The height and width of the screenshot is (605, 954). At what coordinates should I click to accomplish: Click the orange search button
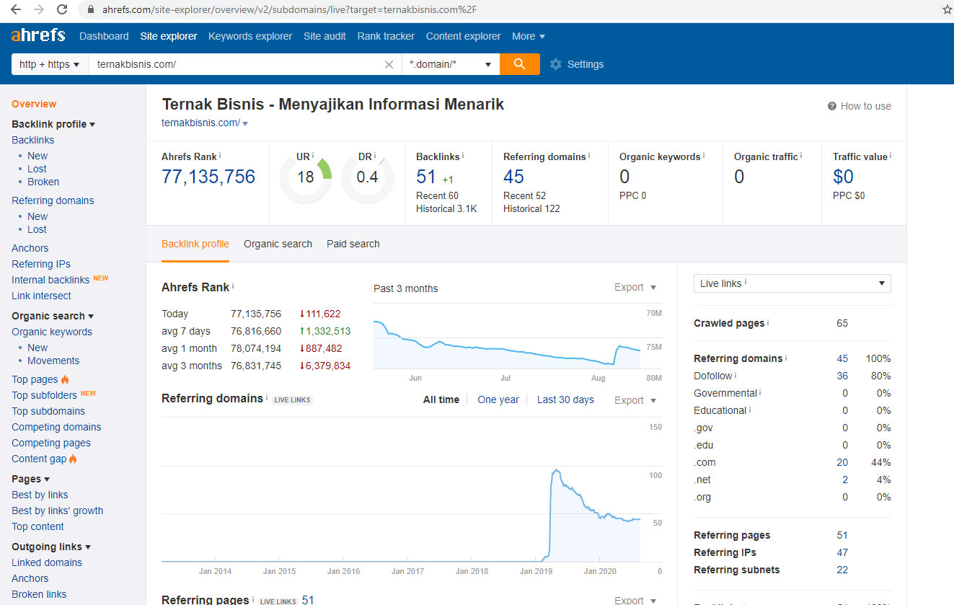tap(519, 64)
